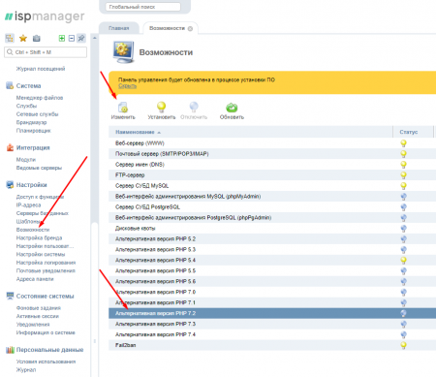Click the Состояние системы section icon
The height and width of the screenshot is (377, 436).
point(10,296)
